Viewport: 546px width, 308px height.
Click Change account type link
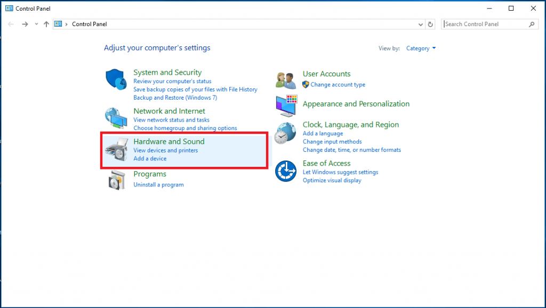(338, 85)
